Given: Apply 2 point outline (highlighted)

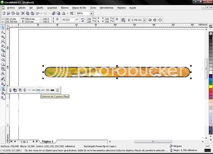Looking at the screenshot, I should (38, 90).
